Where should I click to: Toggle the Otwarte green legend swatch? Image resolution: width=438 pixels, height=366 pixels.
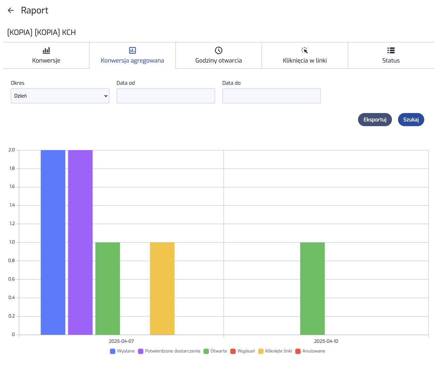coord(206,351)
